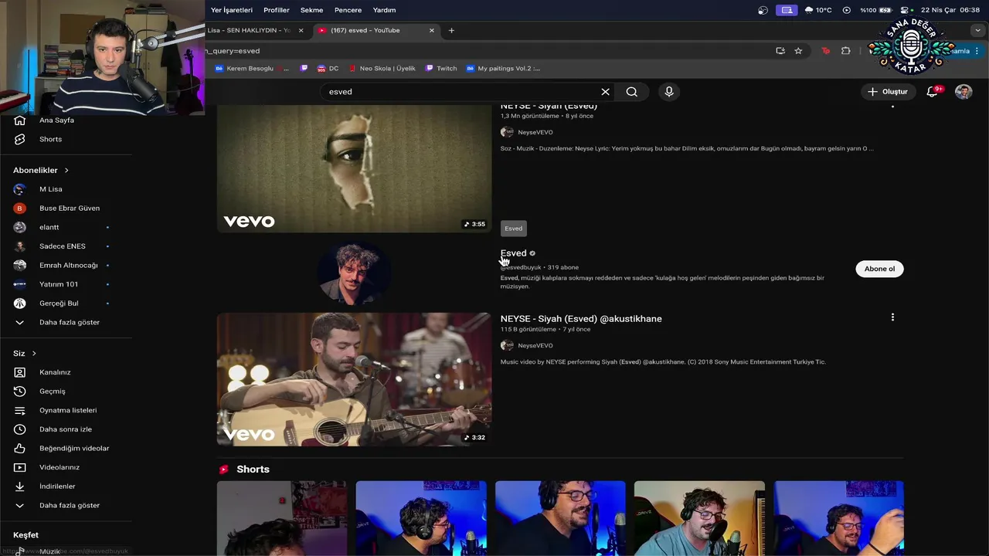Screen dimensions: 989x556
Task: Click Abone ol for Esved channel
Action: pyautogui.click(x=879, y=269)
